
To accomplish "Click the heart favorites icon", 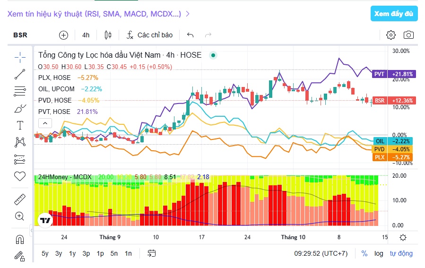I will (20, 176).
